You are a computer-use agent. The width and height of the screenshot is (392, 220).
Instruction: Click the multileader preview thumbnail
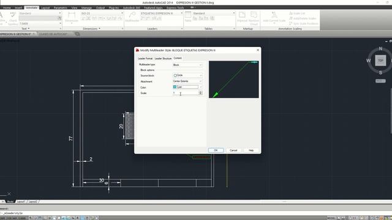click(x=234, y=79)
